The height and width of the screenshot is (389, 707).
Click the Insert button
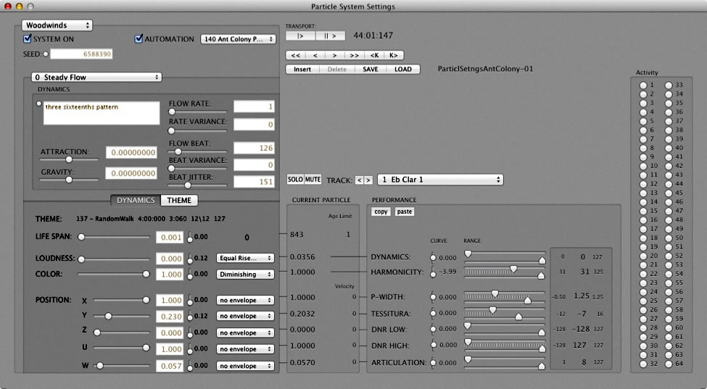(x=302, y=70)
